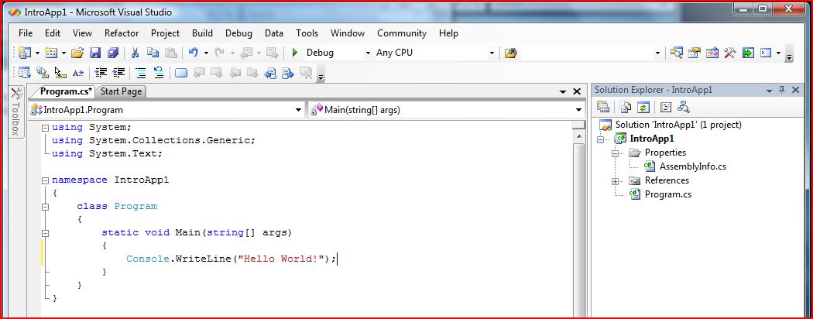This screenshot has width=813, height=319.
Task: Collapse the Main method outlining block
Action: (x=45, y=233)
